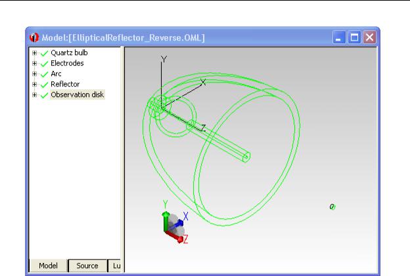The height and width of the screenshot is (276, 410).
Task: Select the Observation disk item
Action: (78, 94)
